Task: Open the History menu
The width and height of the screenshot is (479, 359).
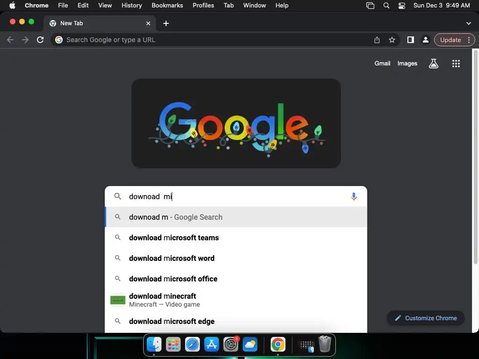Action: pos(131,5)
